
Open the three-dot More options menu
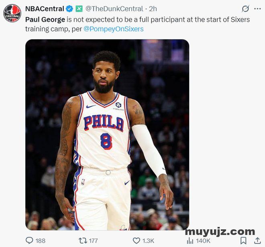tap(257, 9)
